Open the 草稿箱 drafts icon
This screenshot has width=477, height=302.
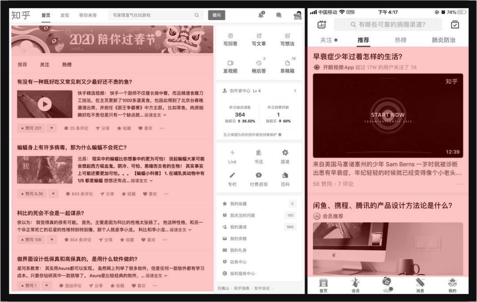point(287,63)
